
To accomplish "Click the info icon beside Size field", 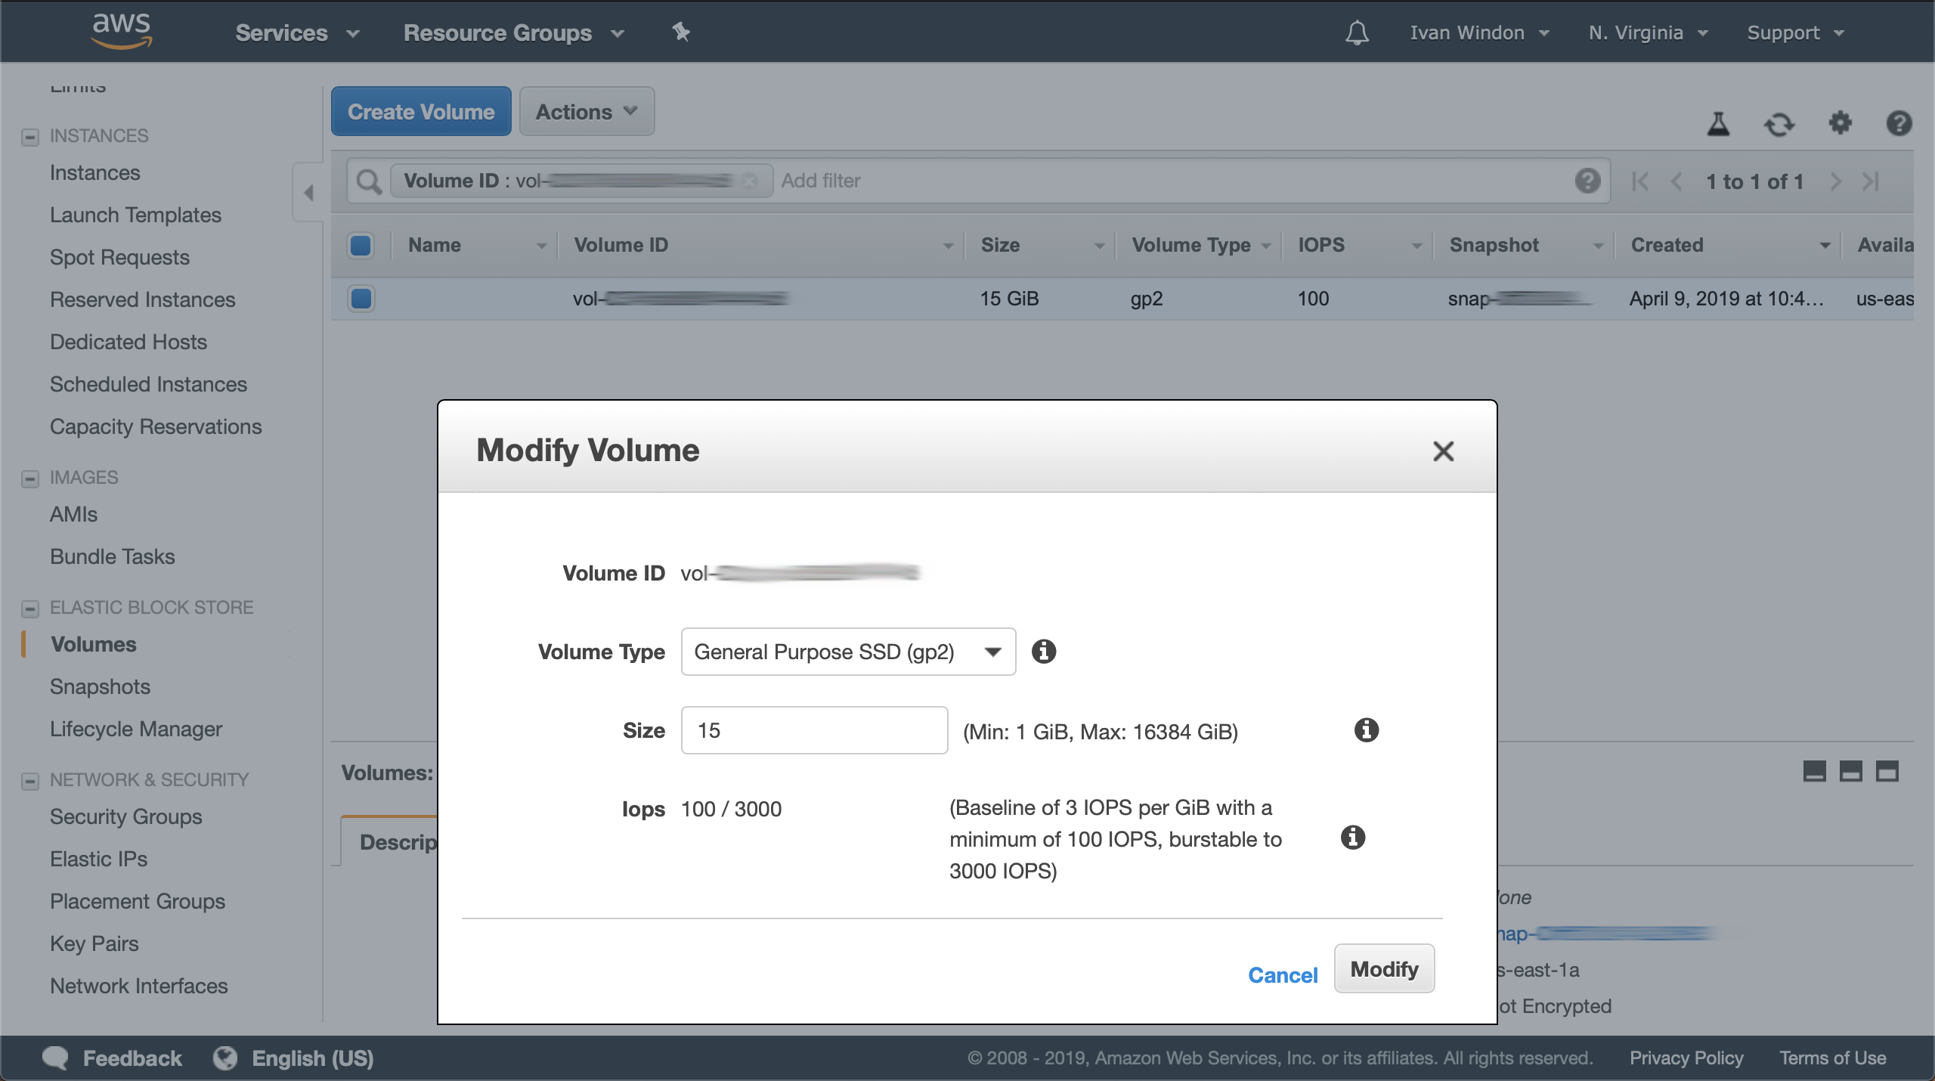I will (x=1366, y=729).
